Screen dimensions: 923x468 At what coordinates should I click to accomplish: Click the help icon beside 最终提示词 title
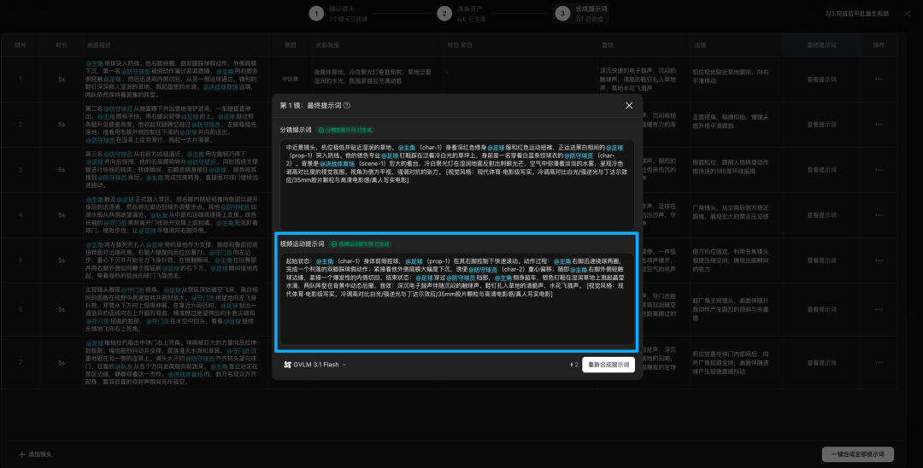(347, 106)
